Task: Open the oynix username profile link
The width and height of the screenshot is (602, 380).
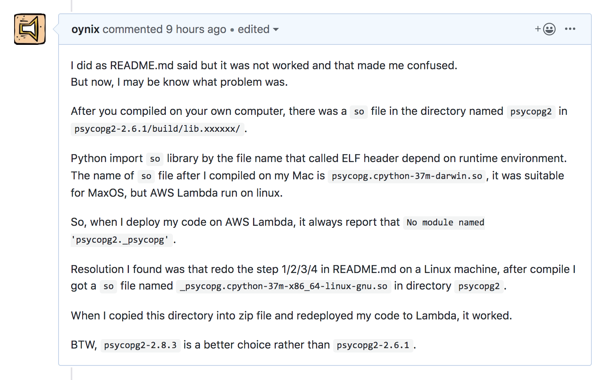Action: point(85,30)
